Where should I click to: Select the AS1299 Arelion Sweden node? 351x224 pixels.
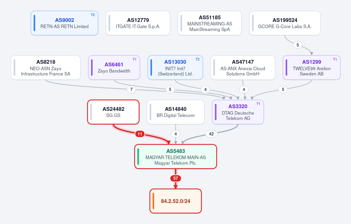click(x=311, y=68)
